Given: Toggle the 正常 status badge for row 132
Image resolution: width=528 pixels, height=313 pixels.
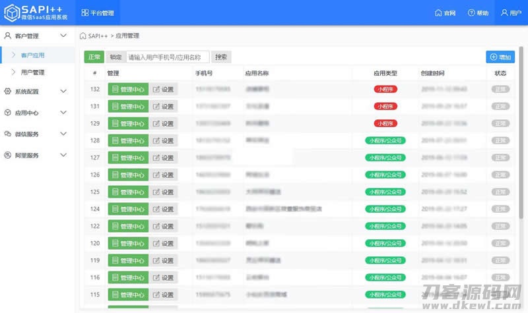Looking at the screenshot, I should pyautogui.click(x=500, y=89).
